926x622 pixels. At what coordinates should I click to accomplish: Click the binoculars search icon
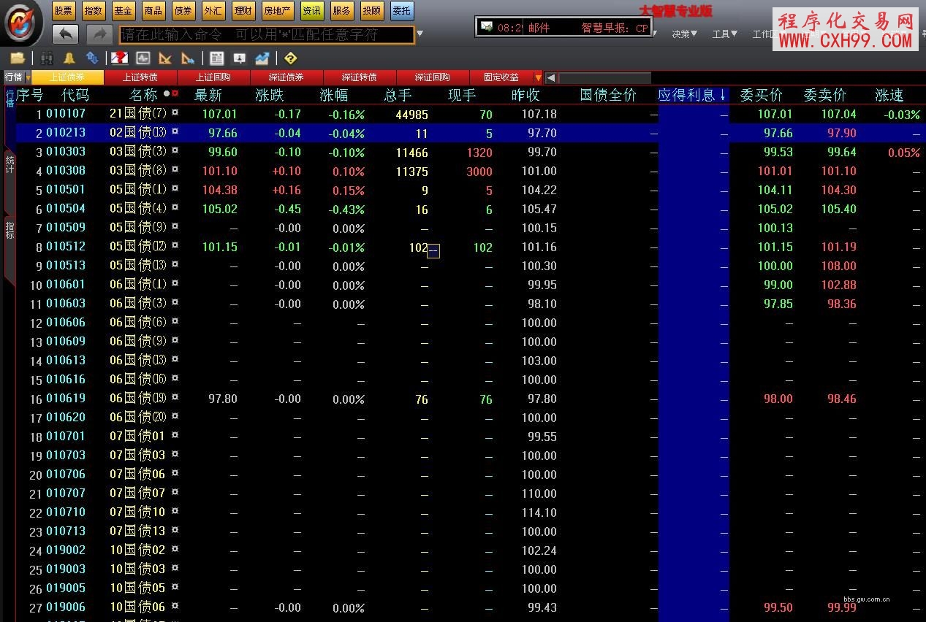point(47,58)
